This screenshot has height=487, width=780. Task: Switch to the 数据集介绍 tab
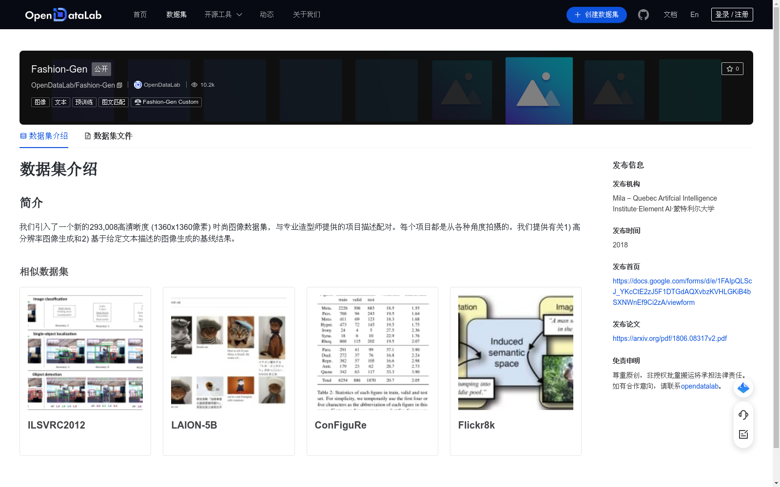pos(44,136)
